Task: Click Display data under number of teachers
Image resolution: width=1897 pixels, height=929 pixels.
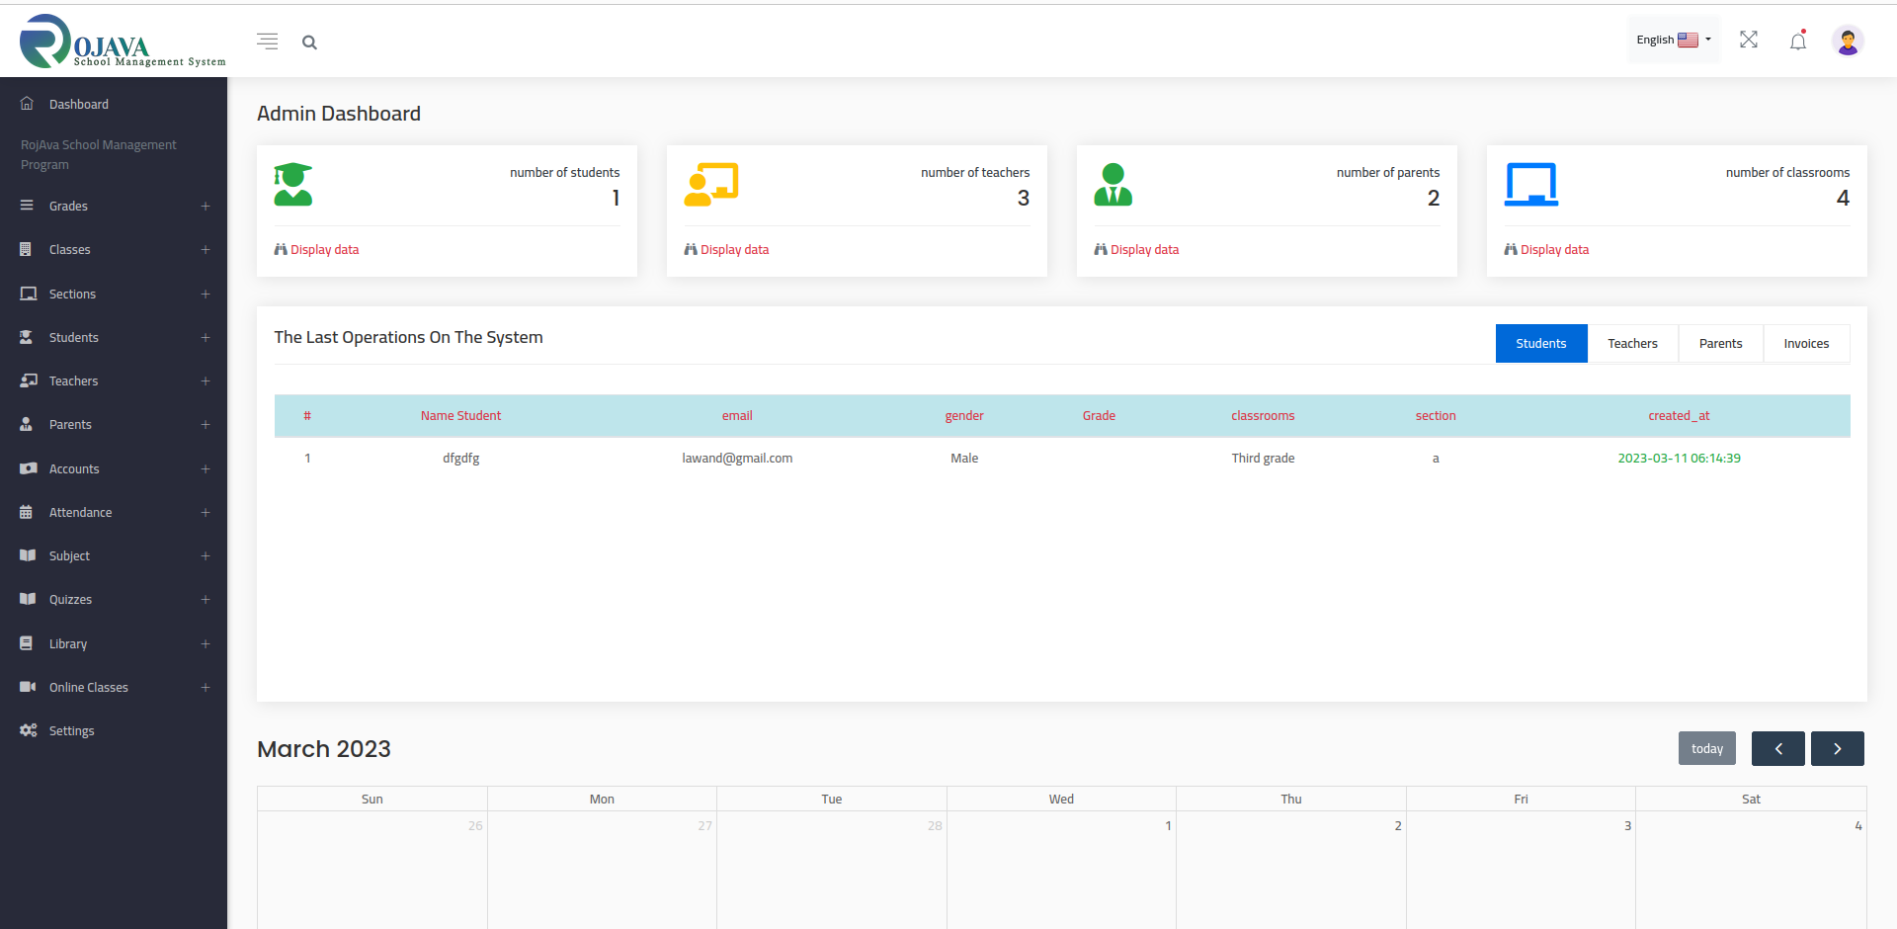Action: (x=733, y=250)
